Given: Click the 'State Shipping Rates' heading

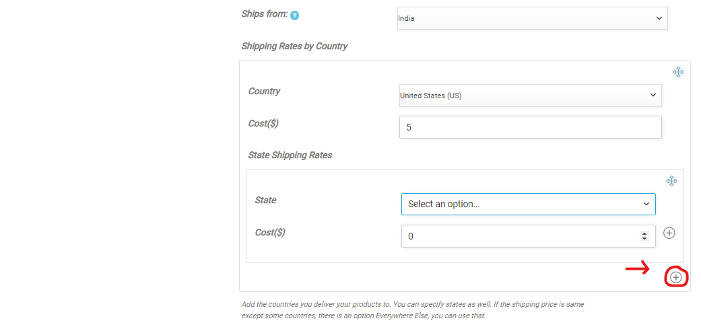Looking at the screenshot, I should (x=290, y=155).
